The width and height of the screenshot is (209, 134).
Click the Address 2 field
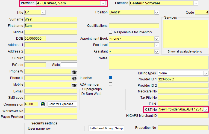[x=51, y=51]
